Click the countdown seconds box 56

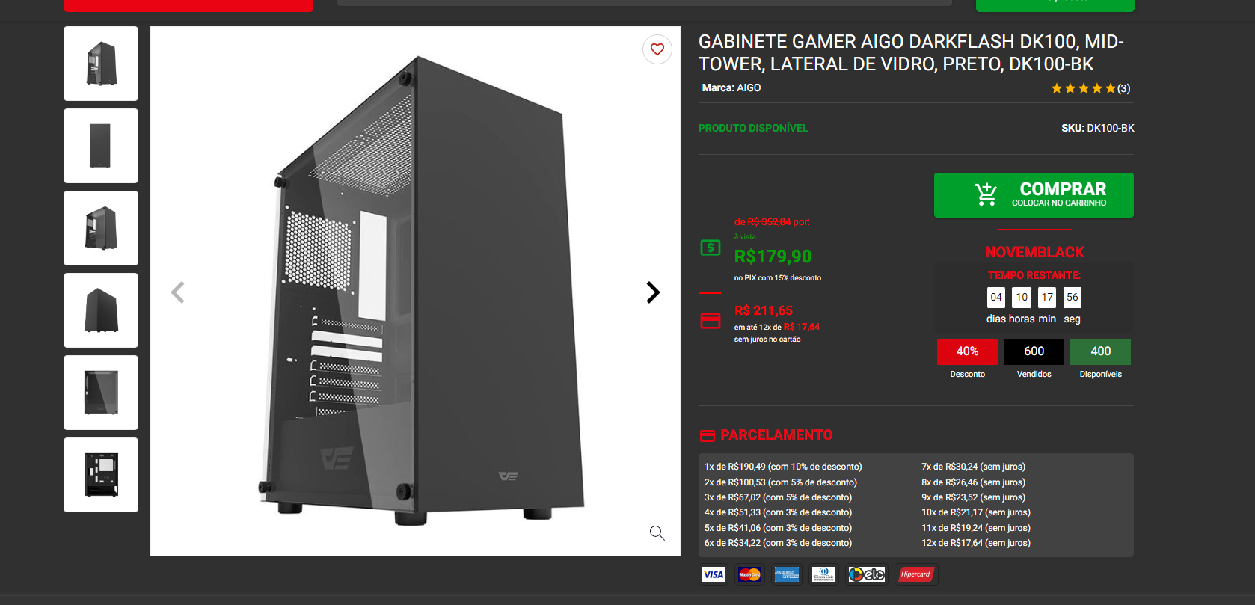click(1073, 298)
